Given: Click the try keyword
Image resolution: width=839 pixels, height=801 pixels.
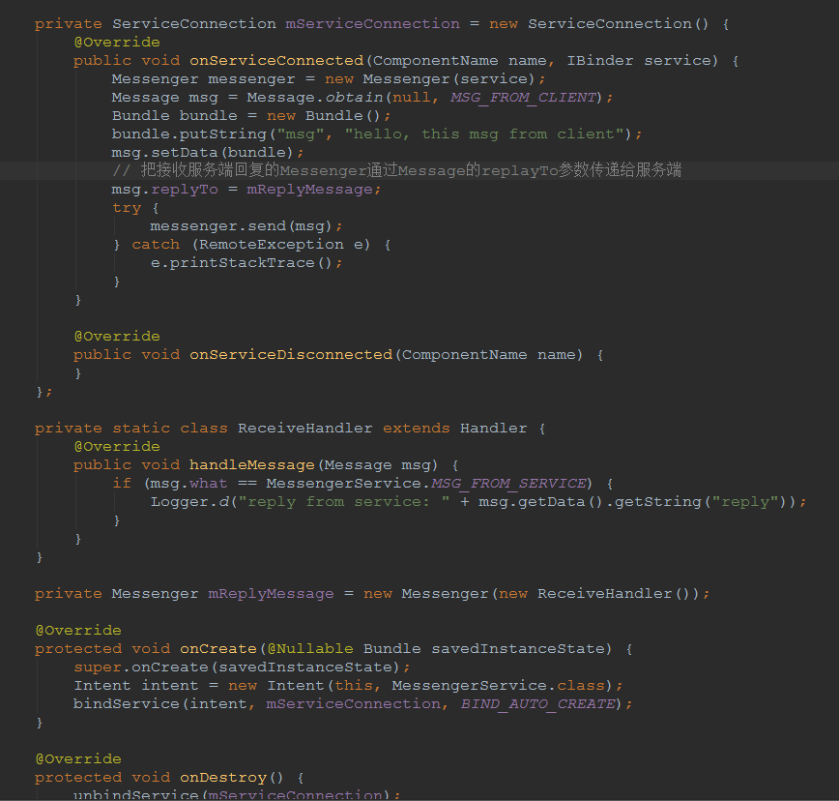Looking at the screenshot, I should pos(127,208).
